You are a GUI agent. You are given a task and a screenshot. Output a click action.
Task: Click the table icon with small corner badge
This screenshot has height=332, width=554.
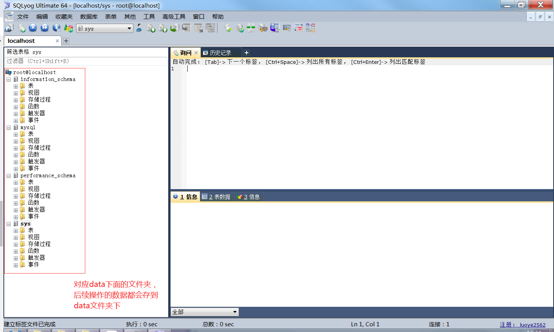[198, 28]
